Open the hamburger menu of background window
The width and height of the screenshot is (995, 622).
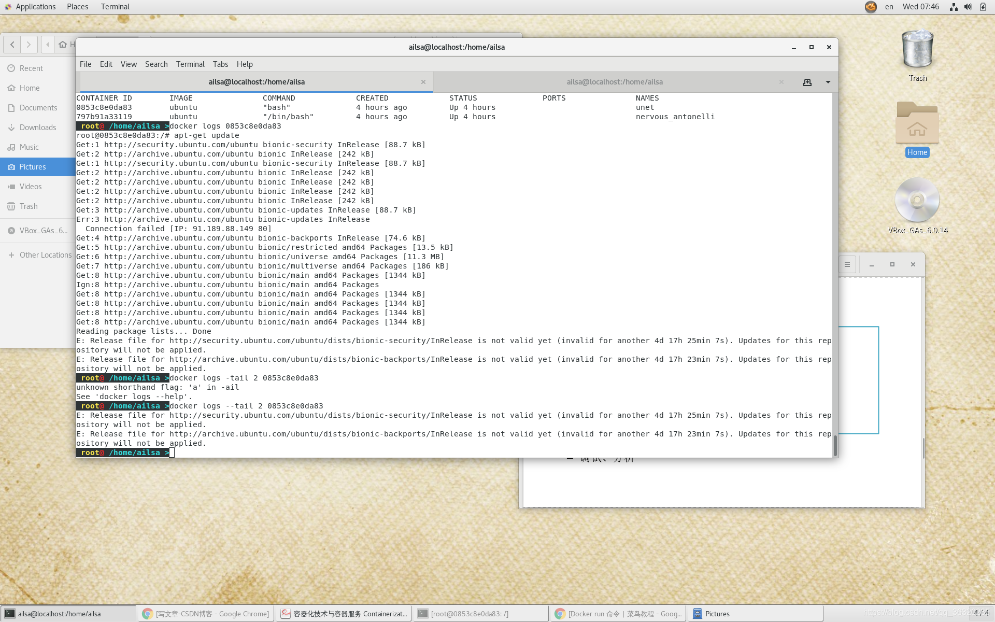click(x=847, y=264)
